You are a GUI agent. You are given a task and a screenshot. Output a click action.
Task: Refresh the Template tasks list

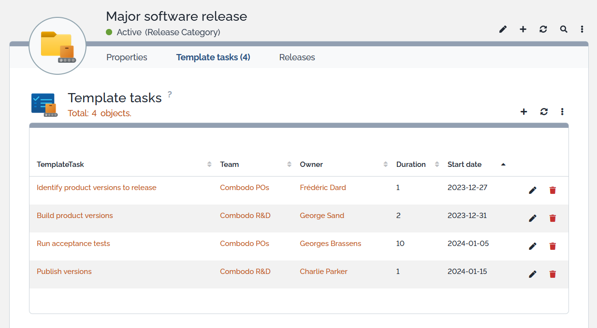[x=544, y=112]
